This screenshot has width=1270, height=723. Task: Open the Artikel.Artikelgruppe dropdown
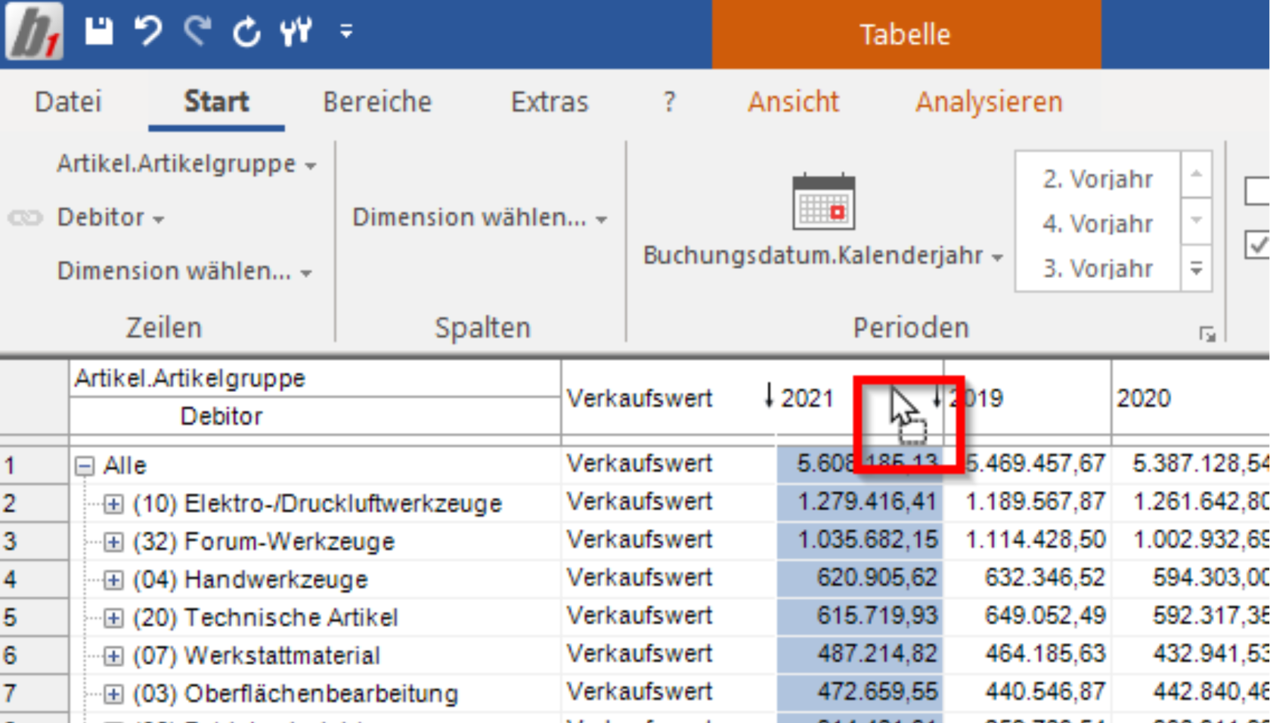pyautogui.click(x=187, y=164)
